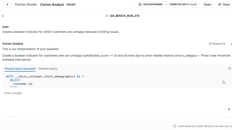Image resolution: width=232 pixels, height=130 pixels.
Task: Expand the collapsed side panel icon
Action: pyautogui.click(x=3, y=16)
